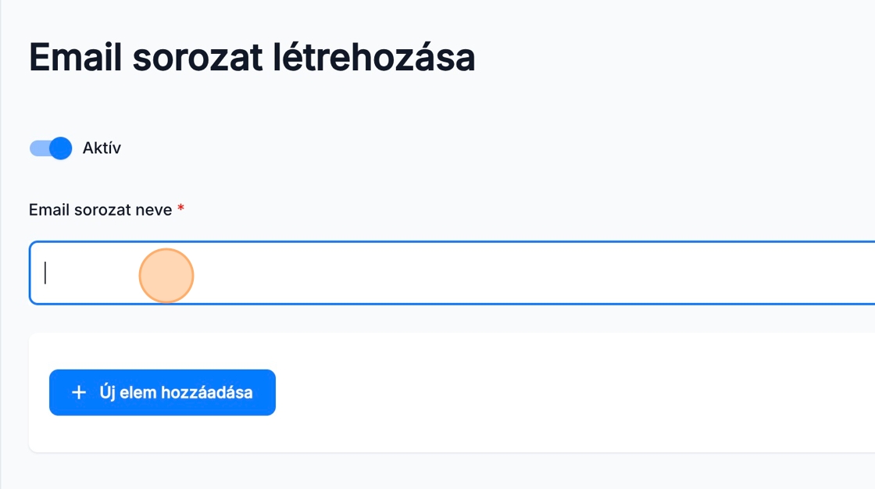This screenshot has height=489, width=875.
Task: Click the word "Email" in the page title
Action: (75, 58)
